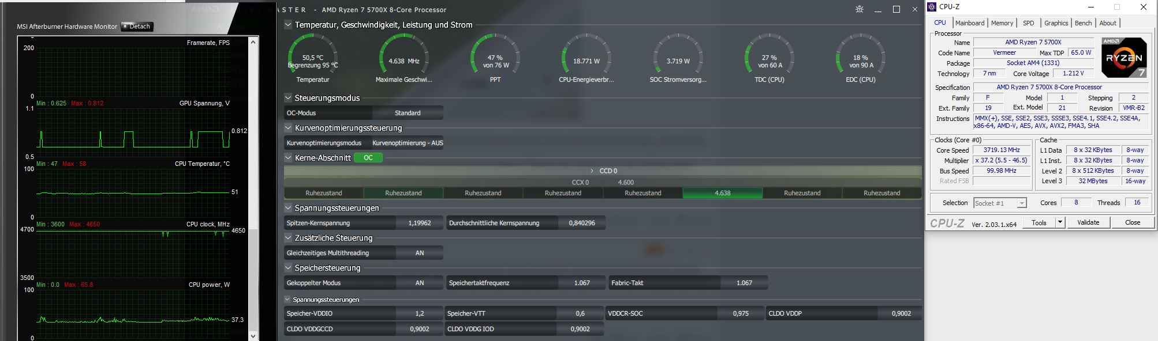This screenshot has height=341, width=1158.
Task: Click the Bus Speed field 99.98 MHz
Action: 1002,170
